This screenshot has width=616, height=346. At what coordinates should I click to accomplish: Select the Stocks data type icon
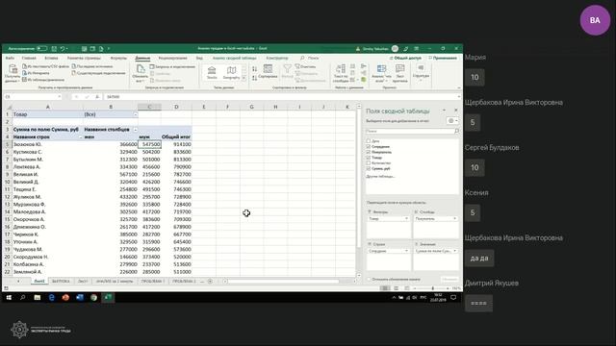click(212, 70)
